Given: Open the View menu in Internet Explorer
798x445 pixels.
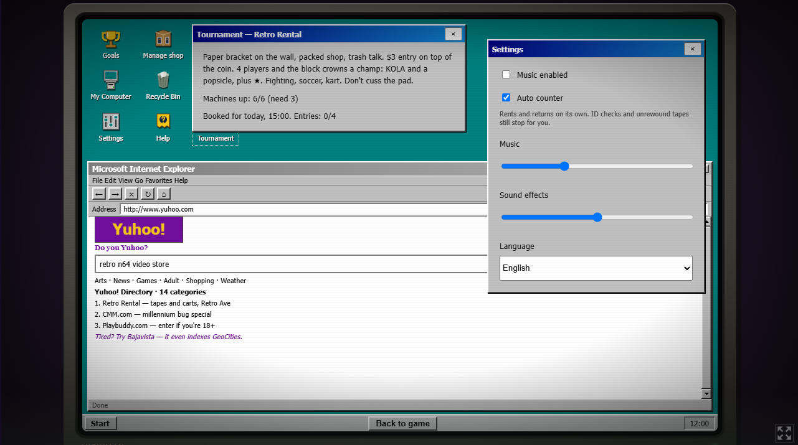Looking at the screenshot, I should pos(125,180).
